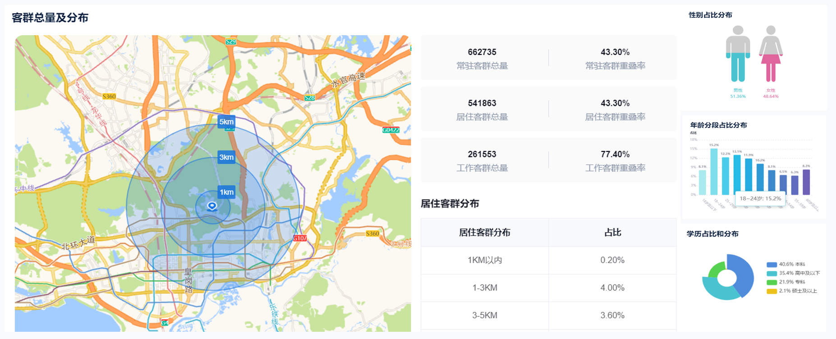Screen dimensions: 836x339
Task: Click the 工作客群重叠率 value 77.40%
Action: 615,154
